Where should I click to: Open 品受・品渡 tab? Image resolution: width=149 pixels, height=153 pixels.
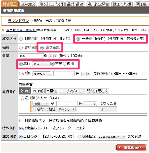tap(75, 4)
